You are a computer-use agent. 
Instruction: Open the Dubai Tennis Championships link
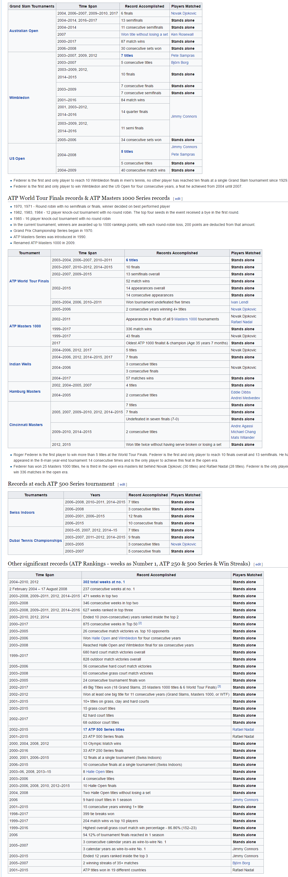(35, 541)
